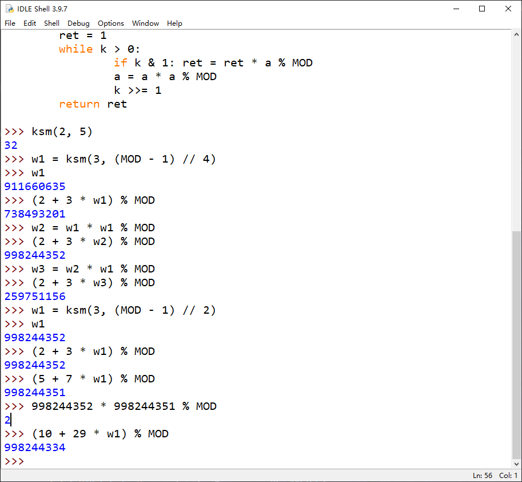Click the scrollbar up arrow
The width and height of the screenshot is (522, 482).
tap(516, 34)
